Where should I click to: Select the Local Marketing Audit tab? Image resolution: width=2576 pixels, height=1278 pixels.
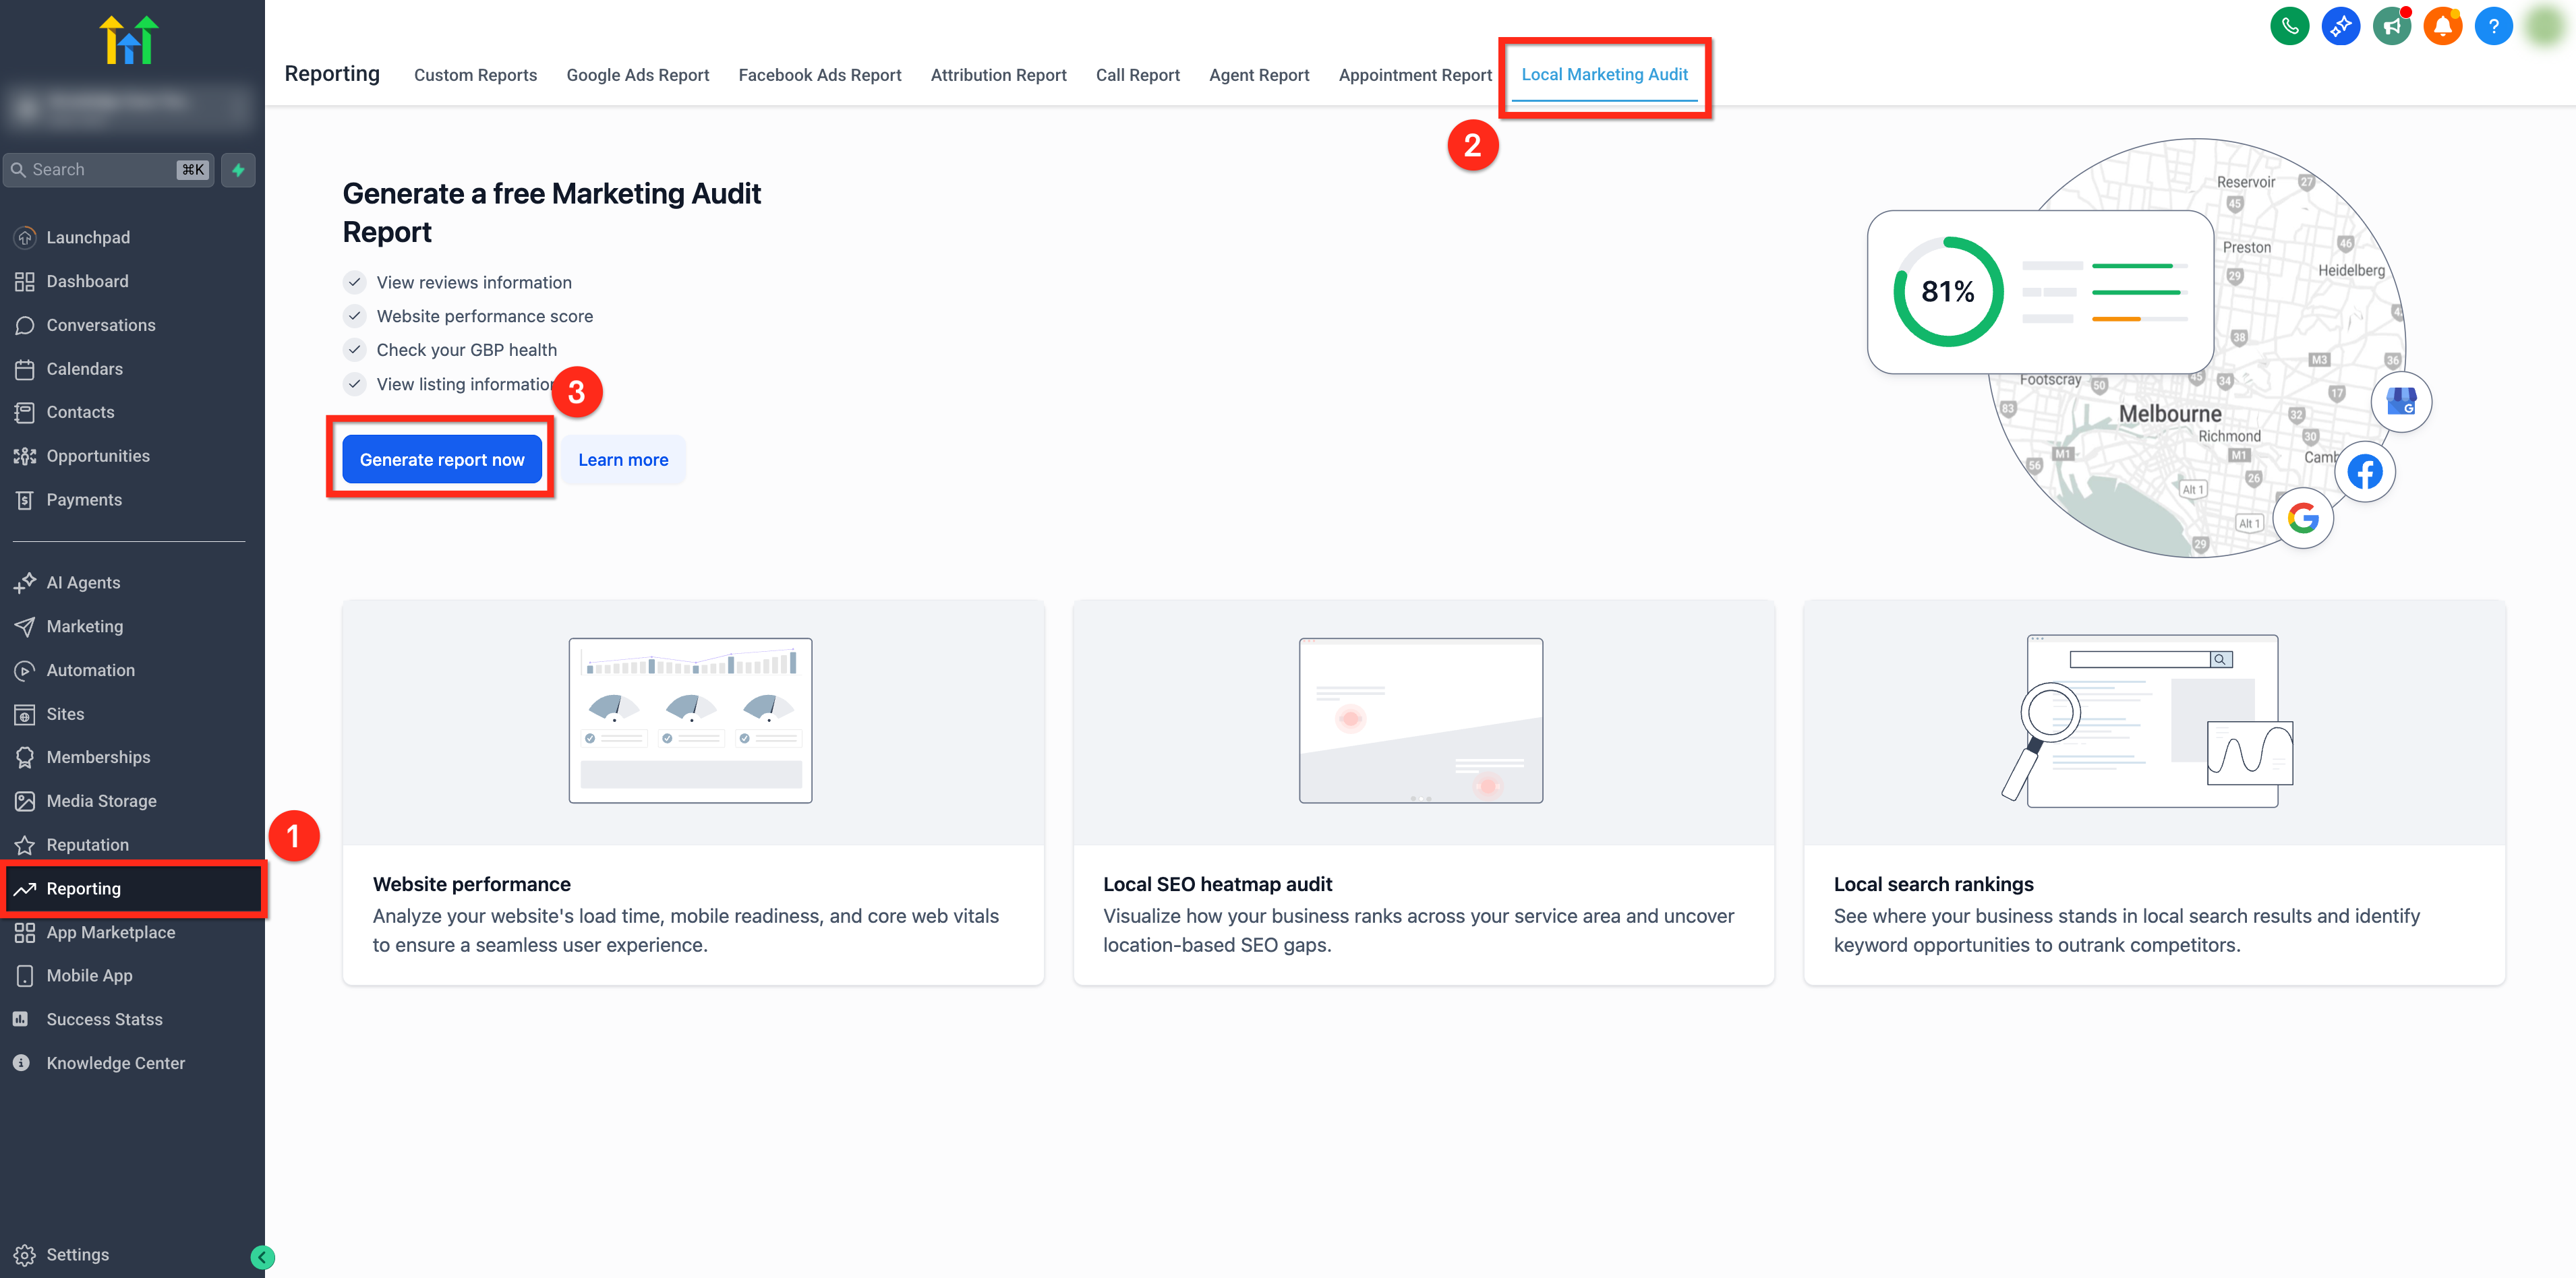1604,75
